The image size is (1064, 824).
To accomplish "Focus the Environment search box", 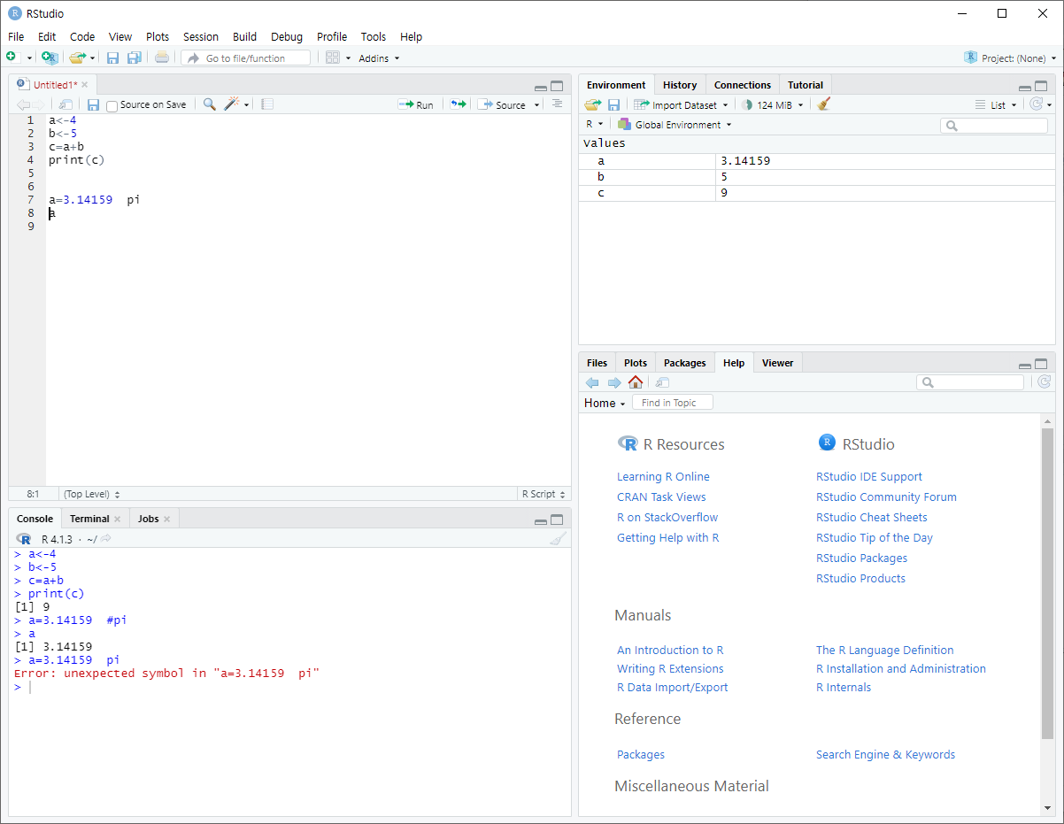I will pos(994,126).
